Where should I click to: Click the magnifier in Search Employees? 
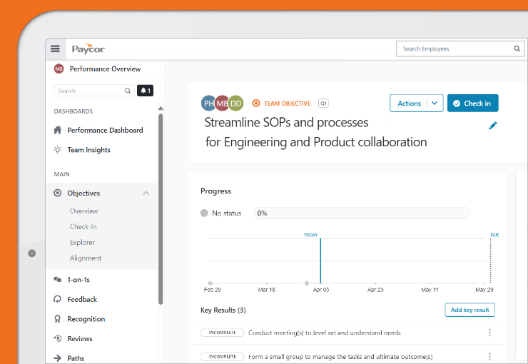tap(517, 49)
